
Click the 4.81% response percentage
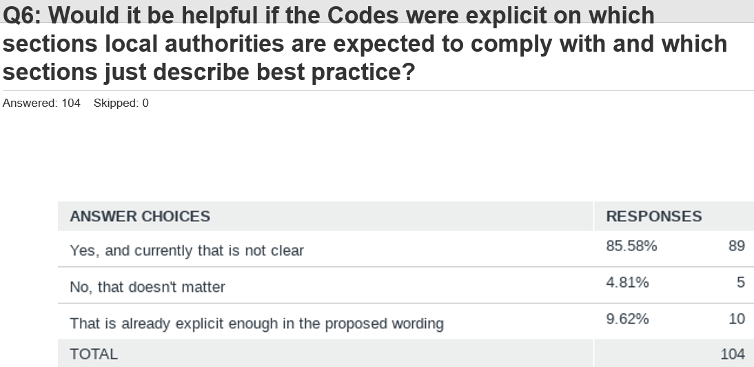tap(628, 282)
